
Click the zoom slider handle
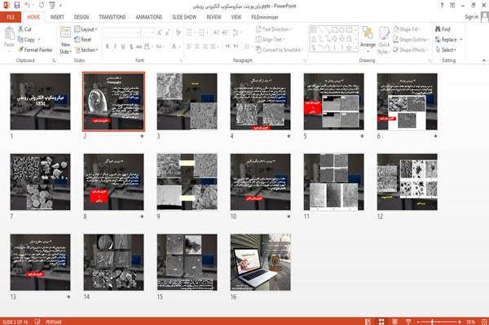pos(432,322)
